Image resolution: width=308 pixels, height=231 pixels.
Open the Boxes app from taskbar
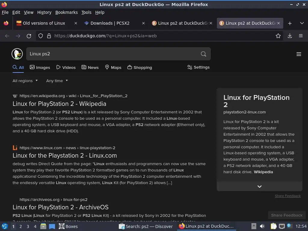click(68, 226)
